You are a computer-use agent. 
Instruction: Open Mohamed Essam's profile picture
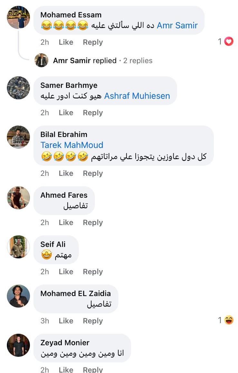tap(18, 17)
